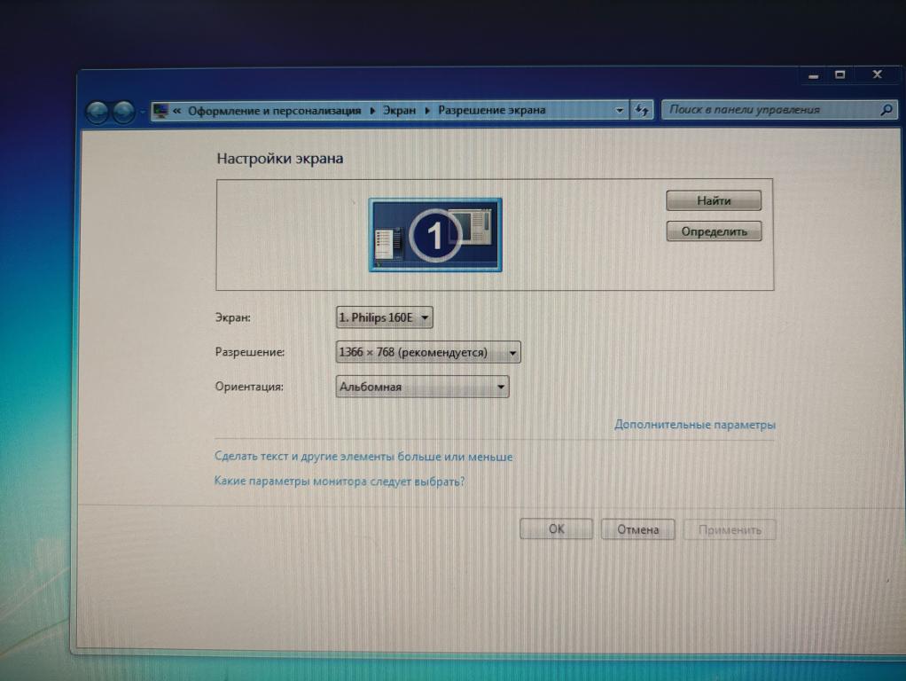Close the screen resolution window

coord(877,74)
